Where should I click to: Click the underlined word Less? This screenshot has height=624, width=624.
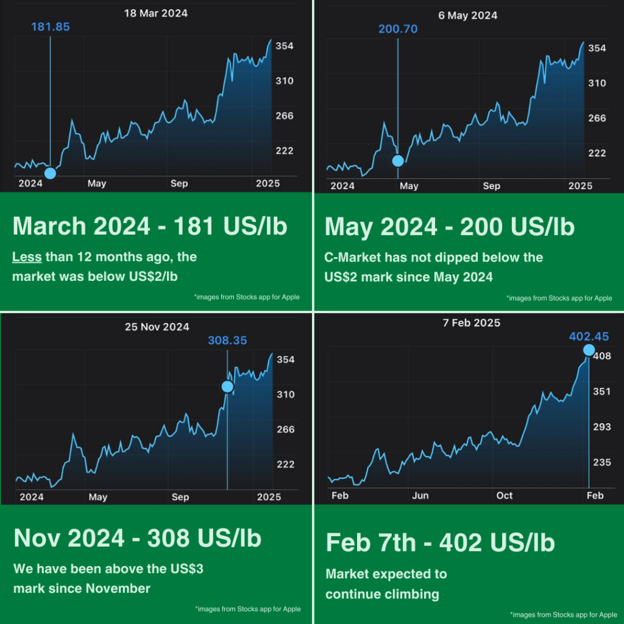pyautogui.click(x=26, y=257)
